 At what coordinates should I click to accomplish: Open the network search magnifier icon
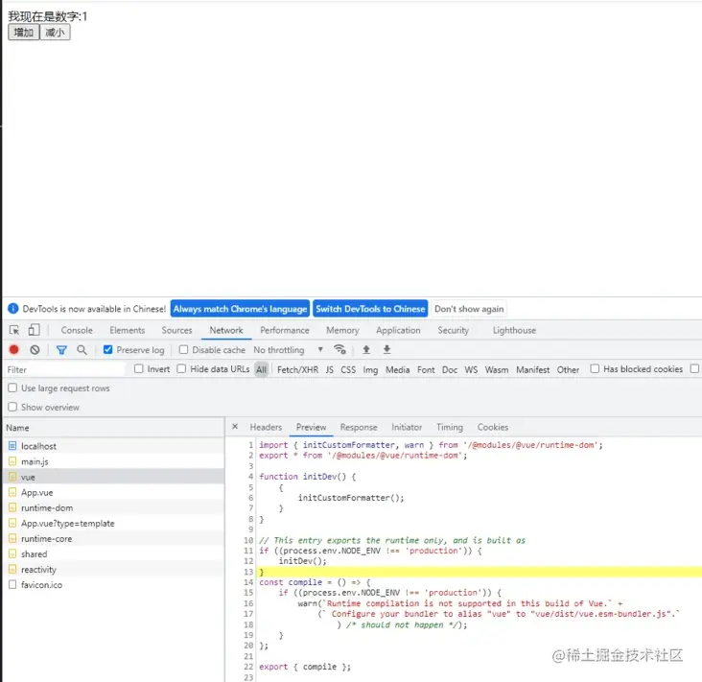click(82, 350)
